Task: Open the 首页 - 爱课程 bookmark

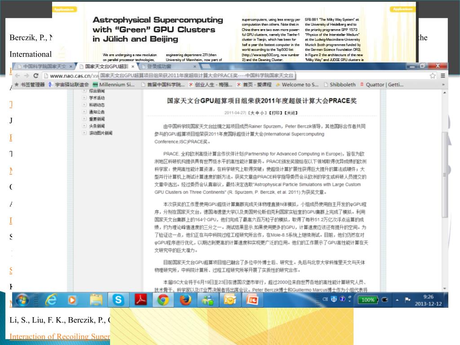Action: coord(254,84)
